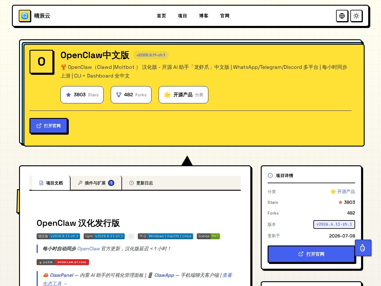Click the 3803 Stars badge
The height and width of the screenshot is (286, 381).
tap(82, 95)
